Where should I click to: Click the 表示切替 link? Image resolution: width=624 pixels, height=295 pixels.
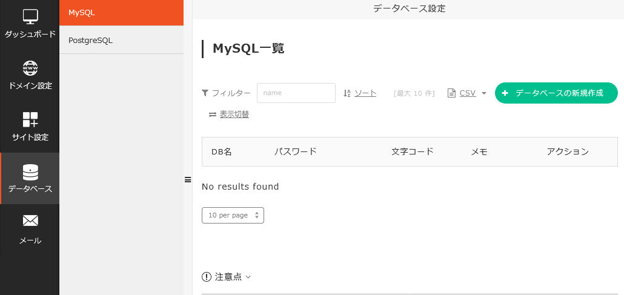pyautogui.click(x=234, y=114)
